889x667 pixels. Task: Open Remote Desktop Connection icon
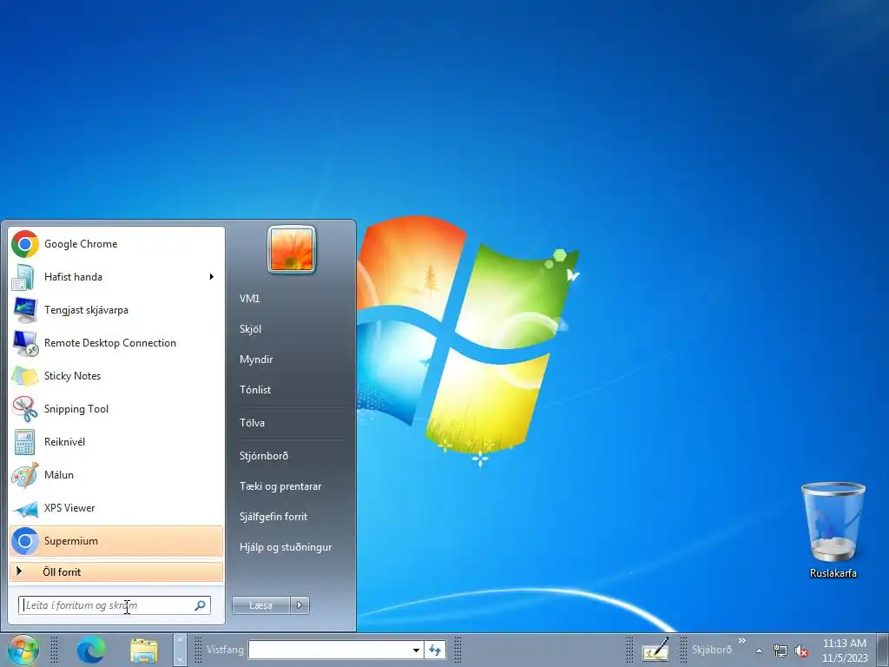[x=25, y=343]
